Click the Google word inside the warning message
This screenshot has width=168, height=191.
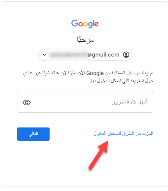click(95, 73)
